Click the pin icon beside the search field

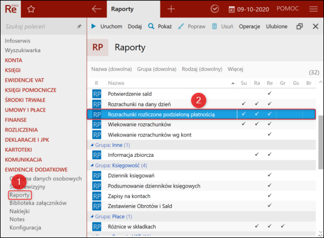pos(79,27)
